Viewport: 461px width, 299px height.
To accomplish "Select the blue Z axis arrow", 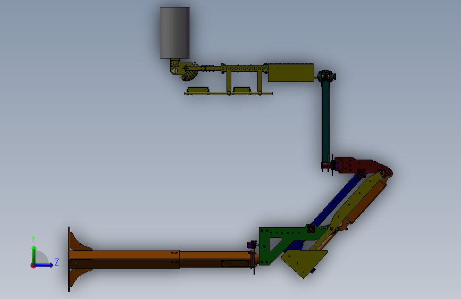I will (x=44, y=265).
